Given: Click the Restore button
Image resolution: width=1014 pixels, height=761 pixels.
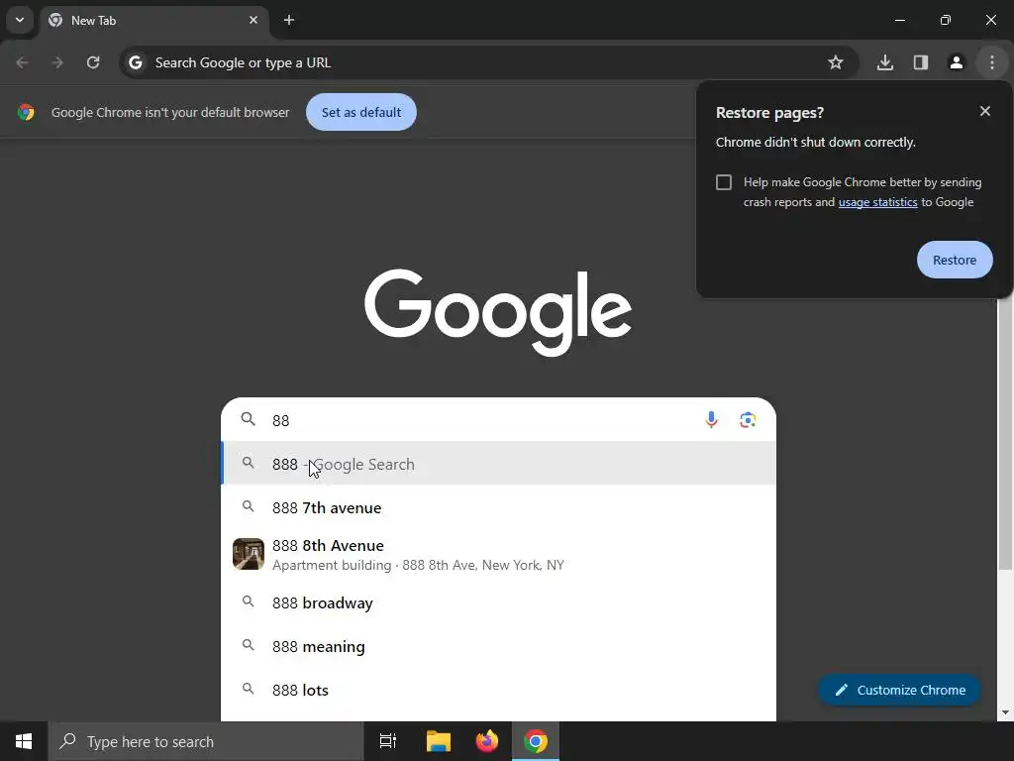Looking at the screenshot, I should (955, 260).
